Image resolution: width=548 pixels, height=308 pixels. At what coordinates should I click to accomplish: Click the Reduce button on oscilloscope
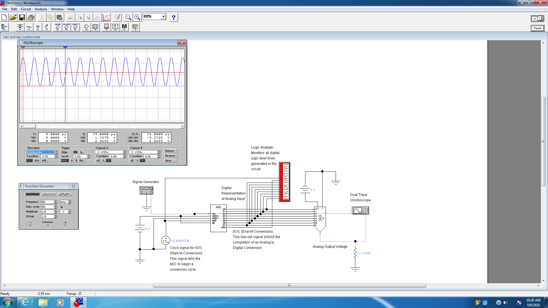tap(170, 151)
